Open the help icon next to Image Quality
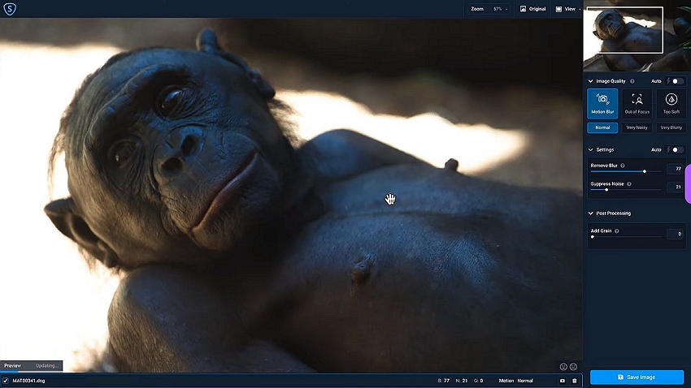 632,81
